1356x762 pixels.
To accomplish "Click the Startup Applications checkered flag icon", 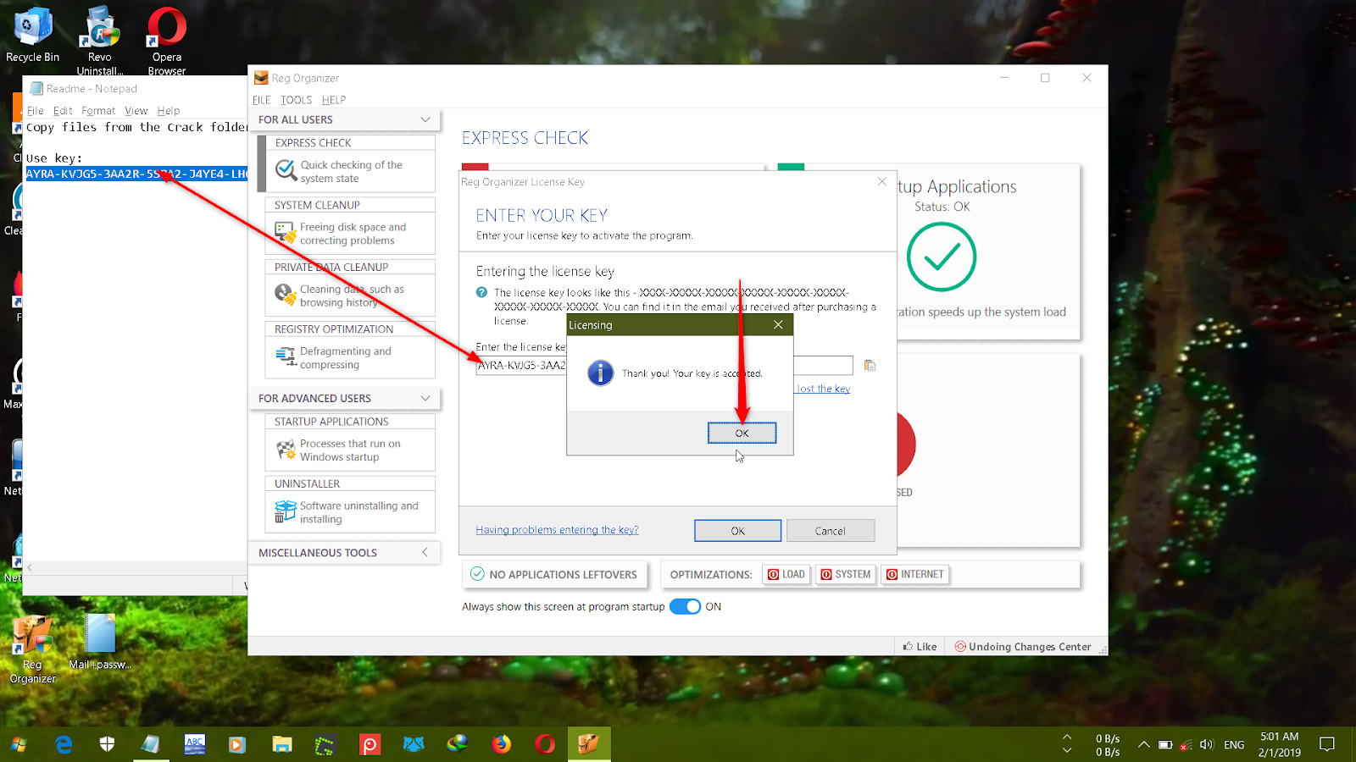I will 286,450.
